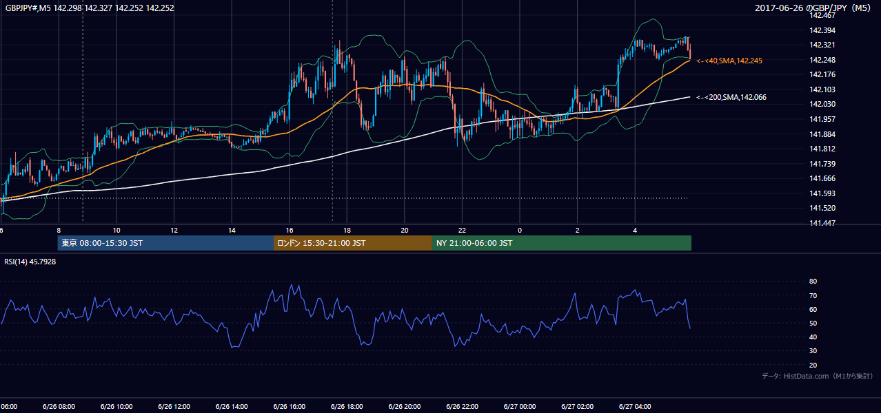Click RSI scale value 70
The height and width of the screenshot is (413, 881).
(813, 295)
